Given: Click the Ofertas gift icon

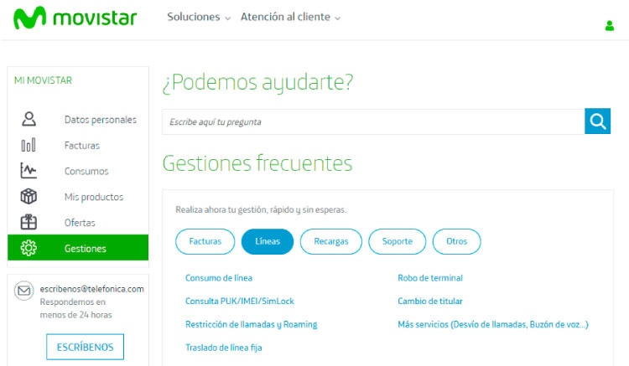Looking at the screenshot, I should point(29,222).
